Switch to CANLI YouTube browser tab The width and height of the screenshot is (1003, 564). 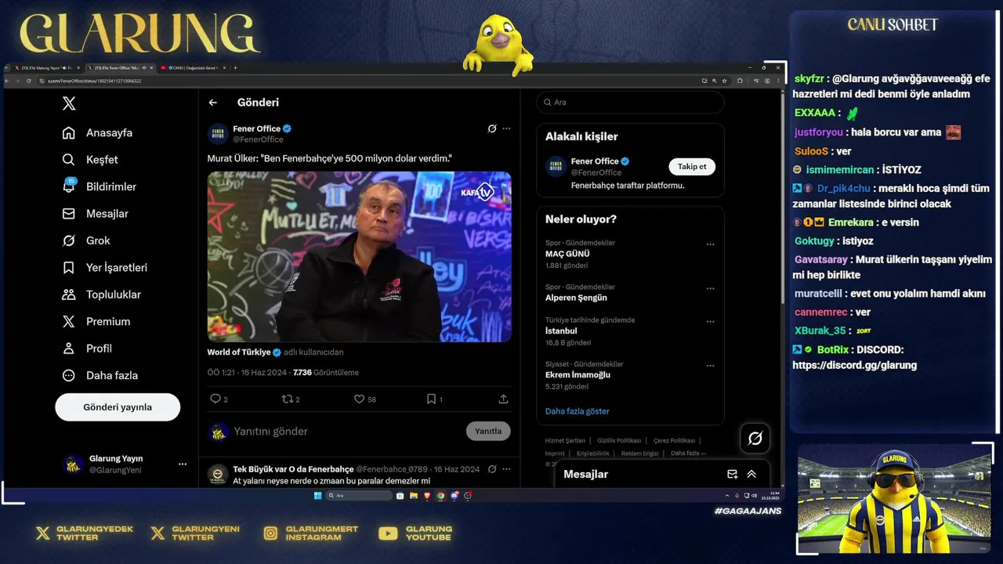192,68
